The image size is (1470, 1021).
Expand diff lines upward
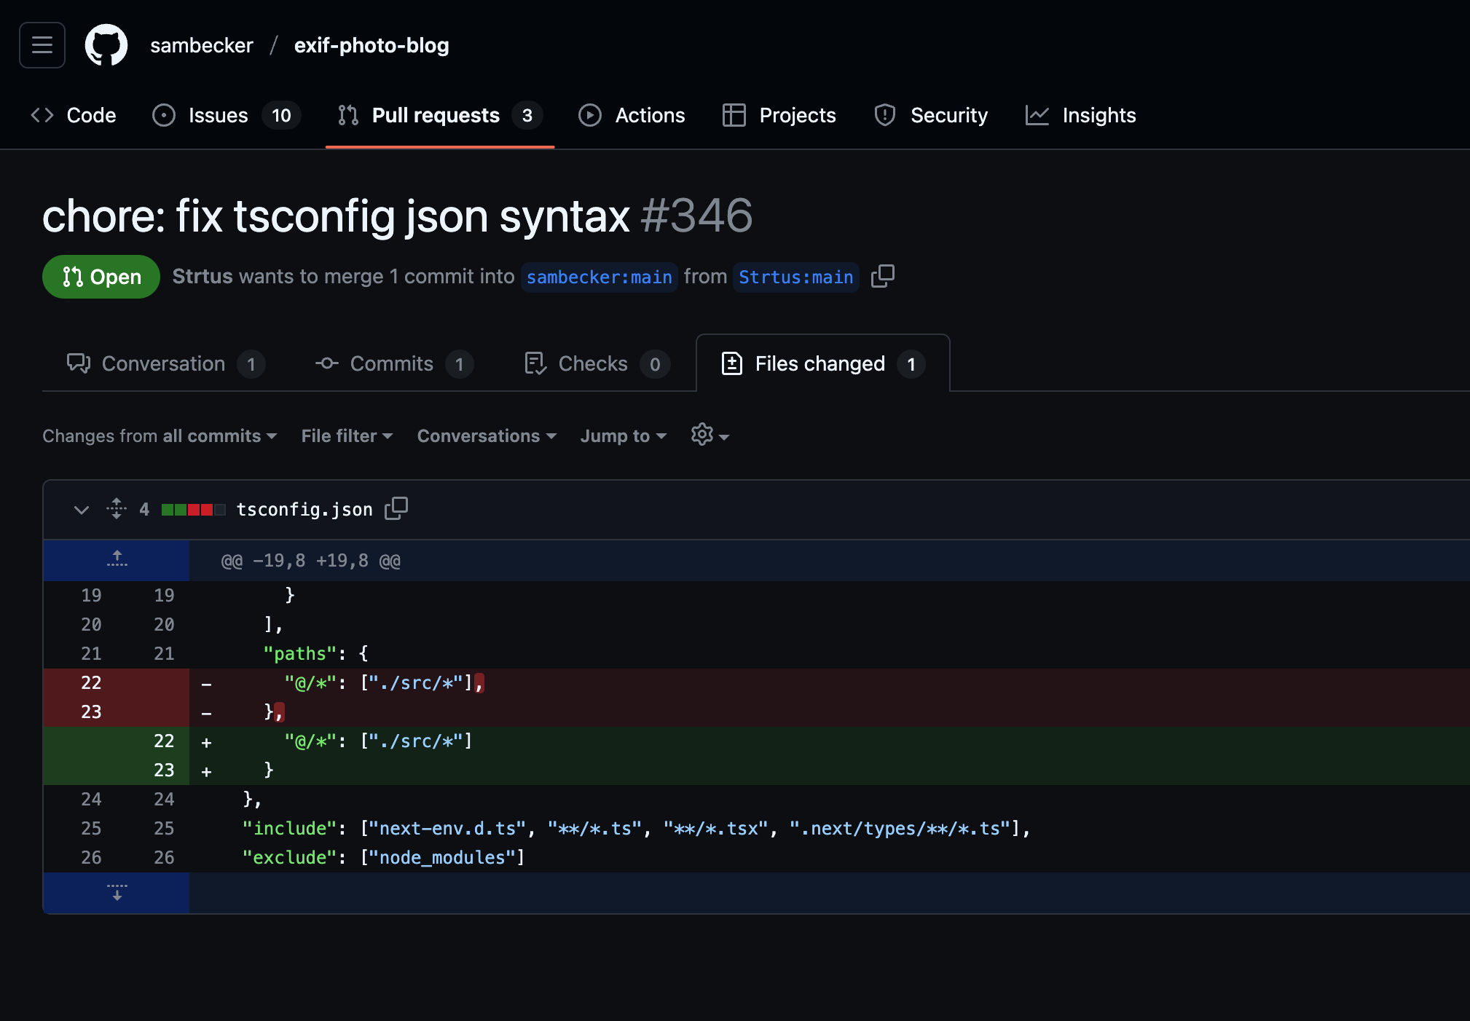click(x=117, y=560)
